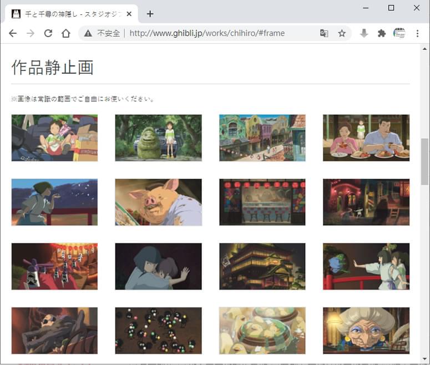
Task: Open still of dark red night street
Action: (x=366, y=202)
